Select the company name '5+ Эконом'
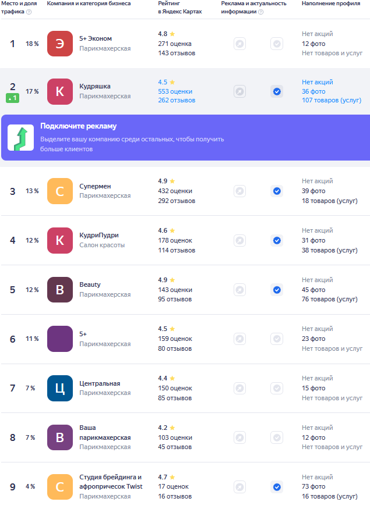Viewport: 370px width, 509px height. tap(96, 38)
